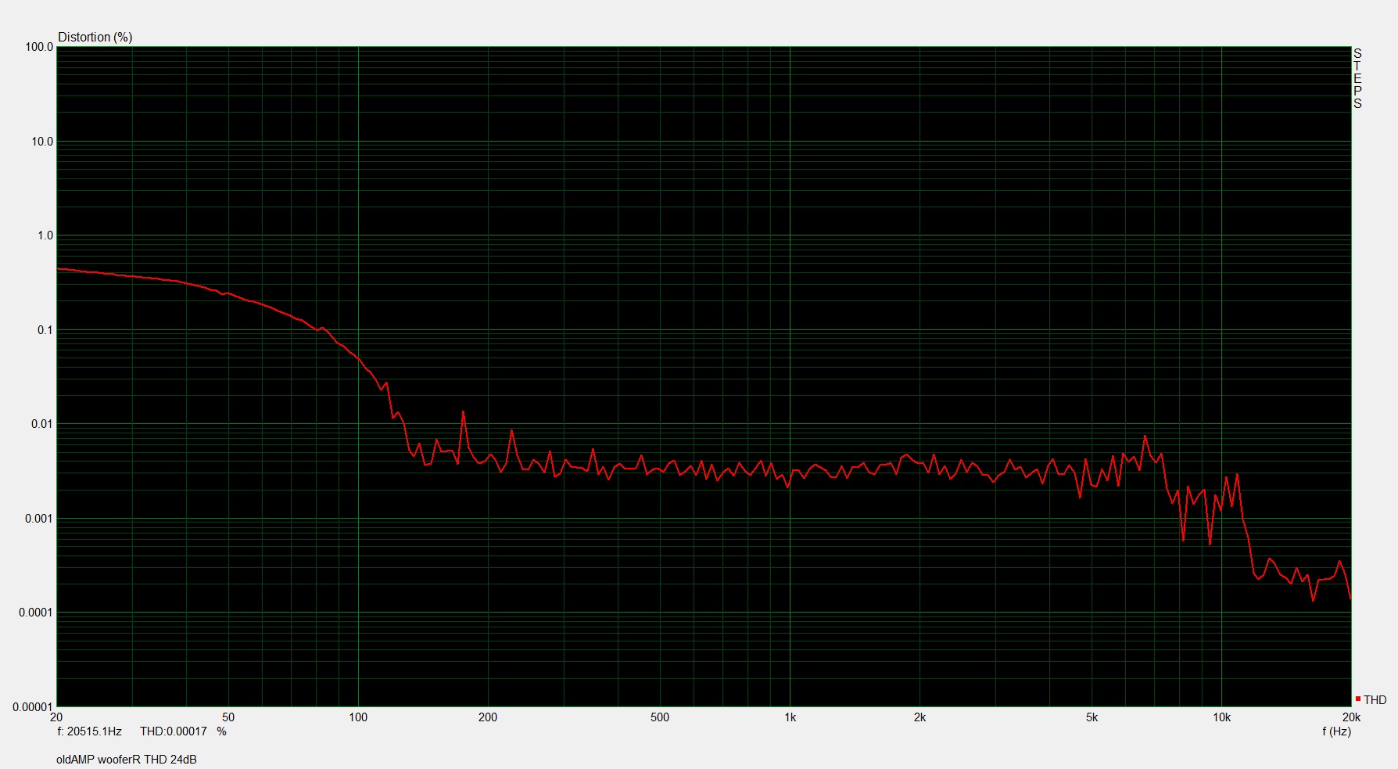Click the 100.0 y-axis tick label

click(x=39, y=47)
